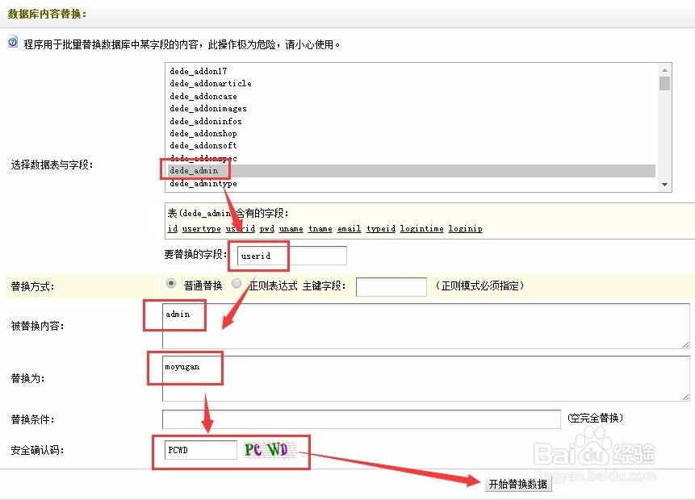Screen dimensions: 695x500
Task: Open the userid field link
Action: [x=241, y=228]
